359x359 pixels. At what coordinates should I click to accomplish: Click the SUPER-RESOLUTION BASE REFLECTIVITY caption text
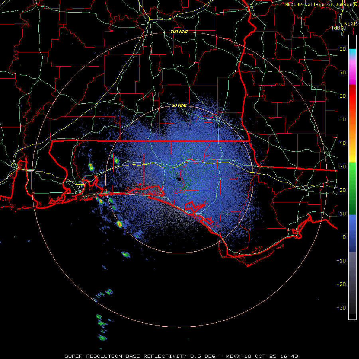click(x=126, y=356)
